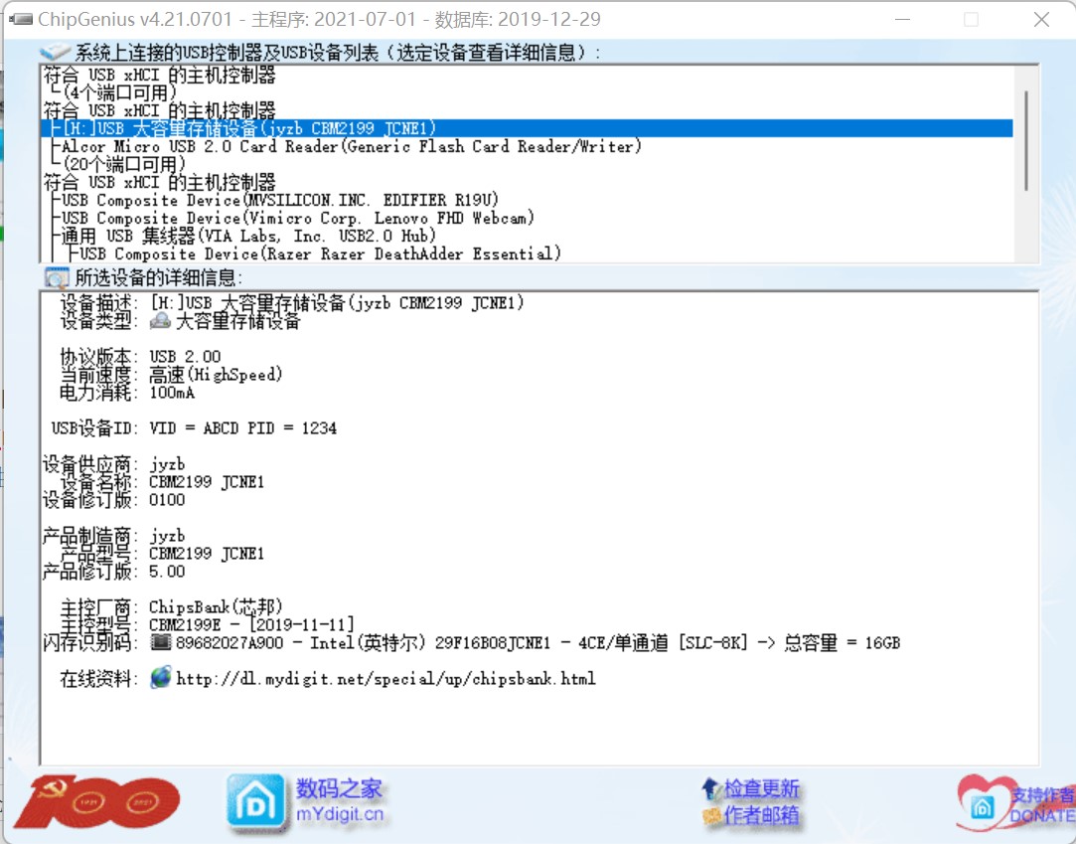Click the drive icon next to 大容量存储设备
1076x844 pixels.
point(160,321)
